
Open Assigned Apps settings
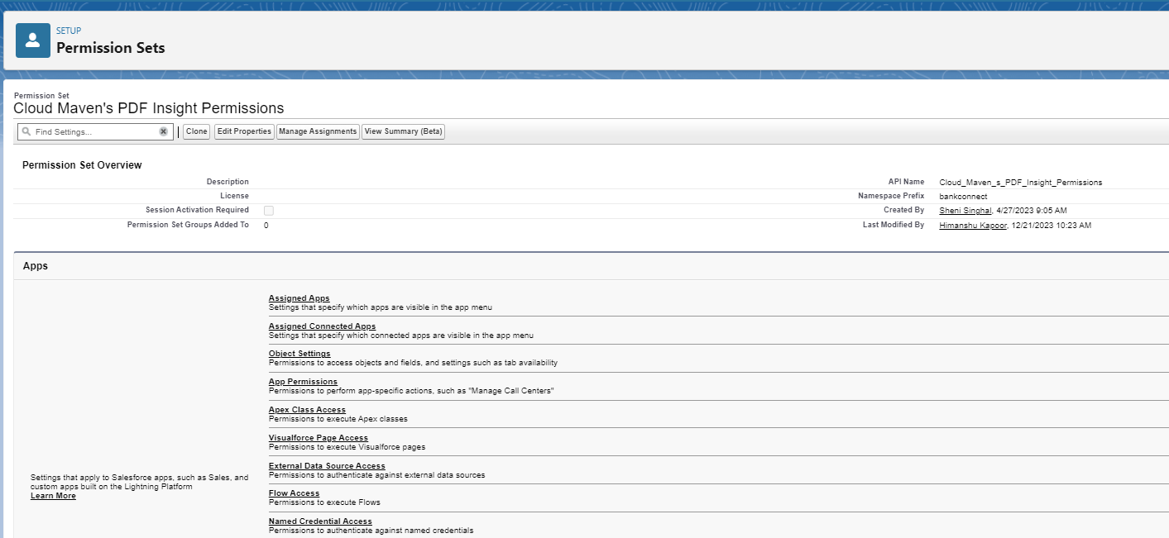tap(299, 298)
